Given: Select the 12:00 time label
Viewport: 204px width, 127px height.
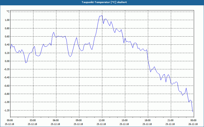Looking at the screenshot, I should pos(102,120).
